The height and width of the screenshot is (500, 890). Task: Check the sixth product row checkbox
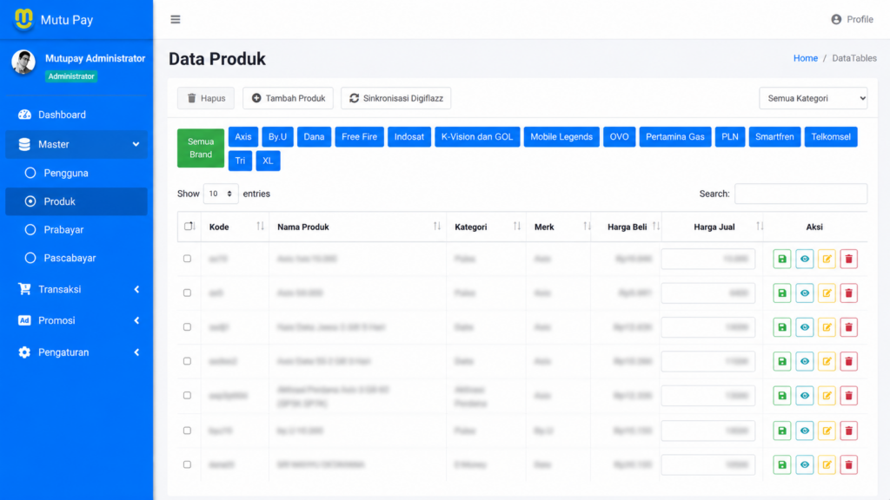(x=187, y=431)
